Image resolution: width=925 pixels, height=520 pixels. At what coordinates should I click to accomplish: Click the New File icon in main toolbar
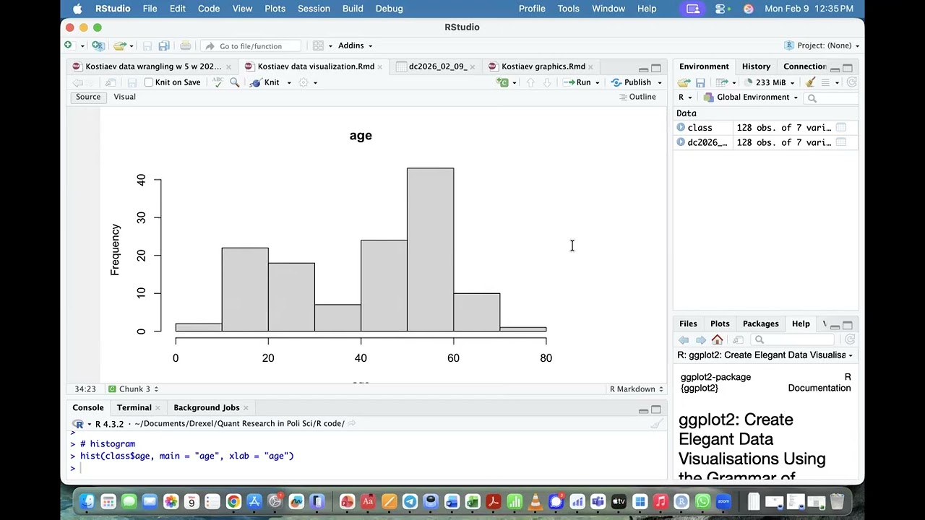click(69, 45)
